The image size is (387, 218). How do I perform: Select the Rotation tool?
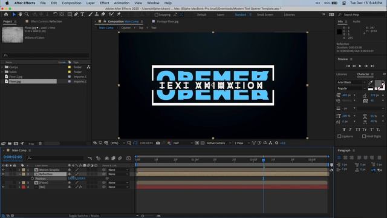pyautogui.click(x=55, y=15)
